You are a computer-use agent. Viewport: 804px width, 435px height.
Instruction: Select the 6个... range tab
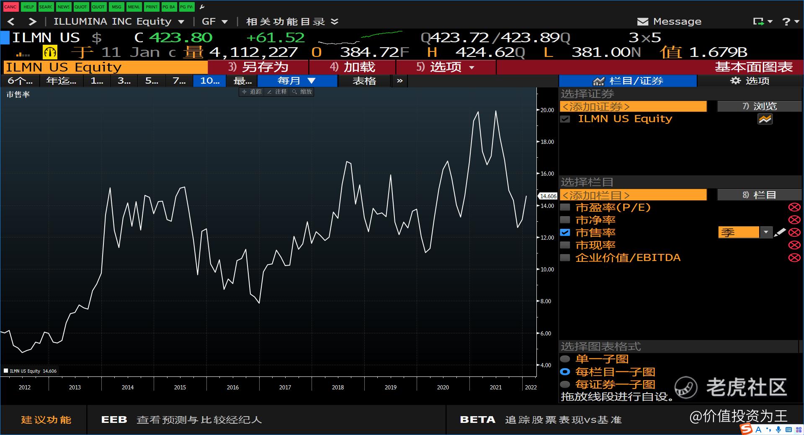(20, 81)
